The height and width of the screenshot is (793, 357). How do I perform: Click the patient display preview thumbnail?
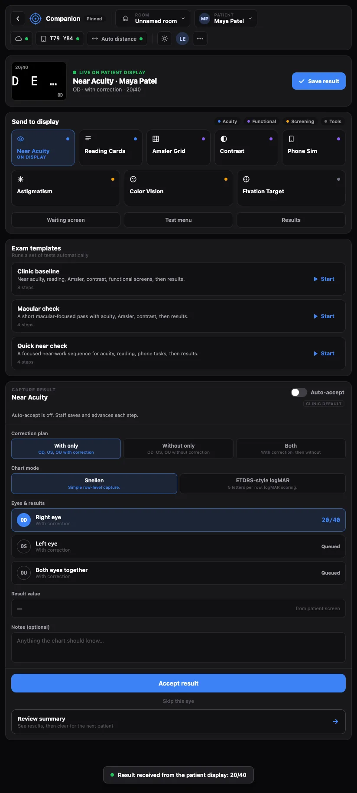coord(39,81)
